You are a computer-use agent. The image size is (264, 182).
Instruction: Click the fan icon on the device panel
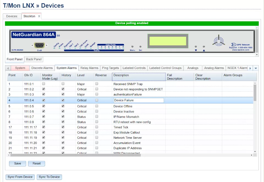click(x=219, y=40)
